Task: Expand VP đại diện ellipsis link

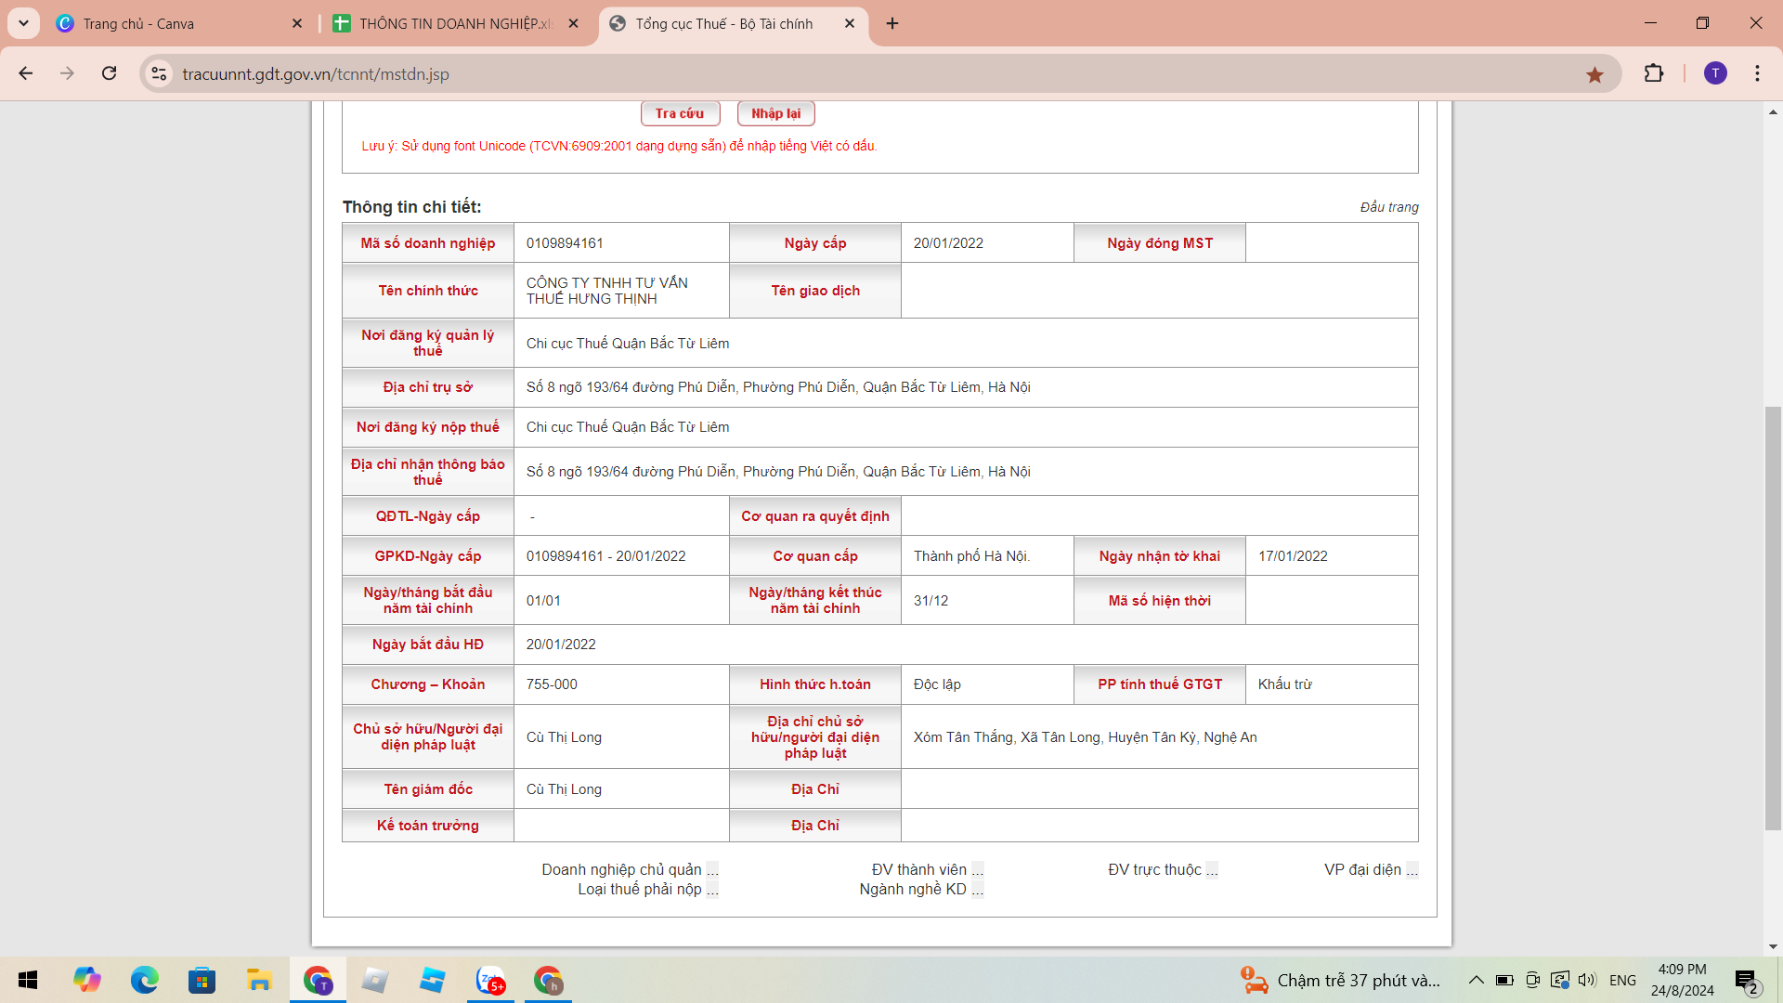Action: 1412,870
